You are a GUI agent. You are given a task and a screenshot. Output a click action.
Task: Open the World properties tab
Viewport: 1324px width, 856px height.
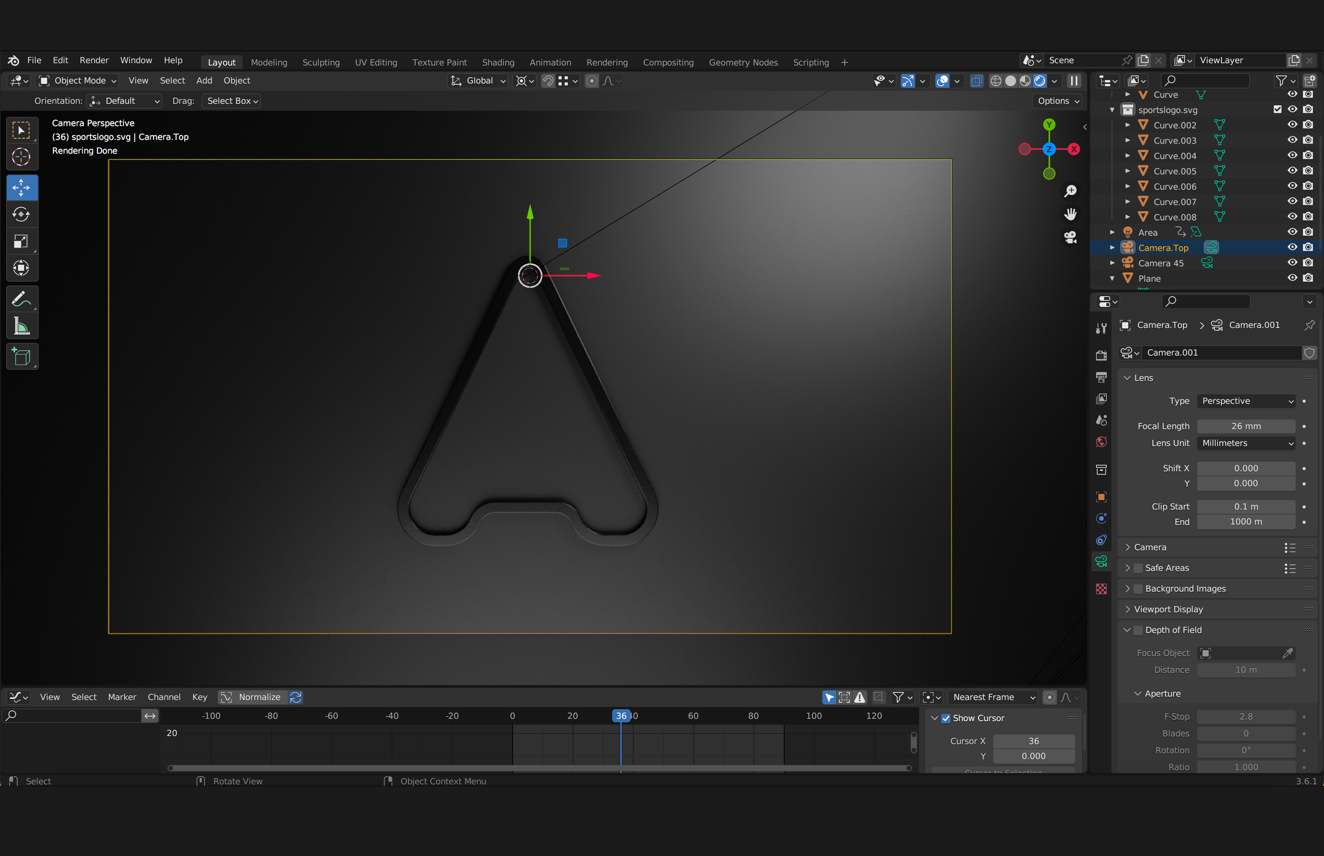[x=1101, y=442]
